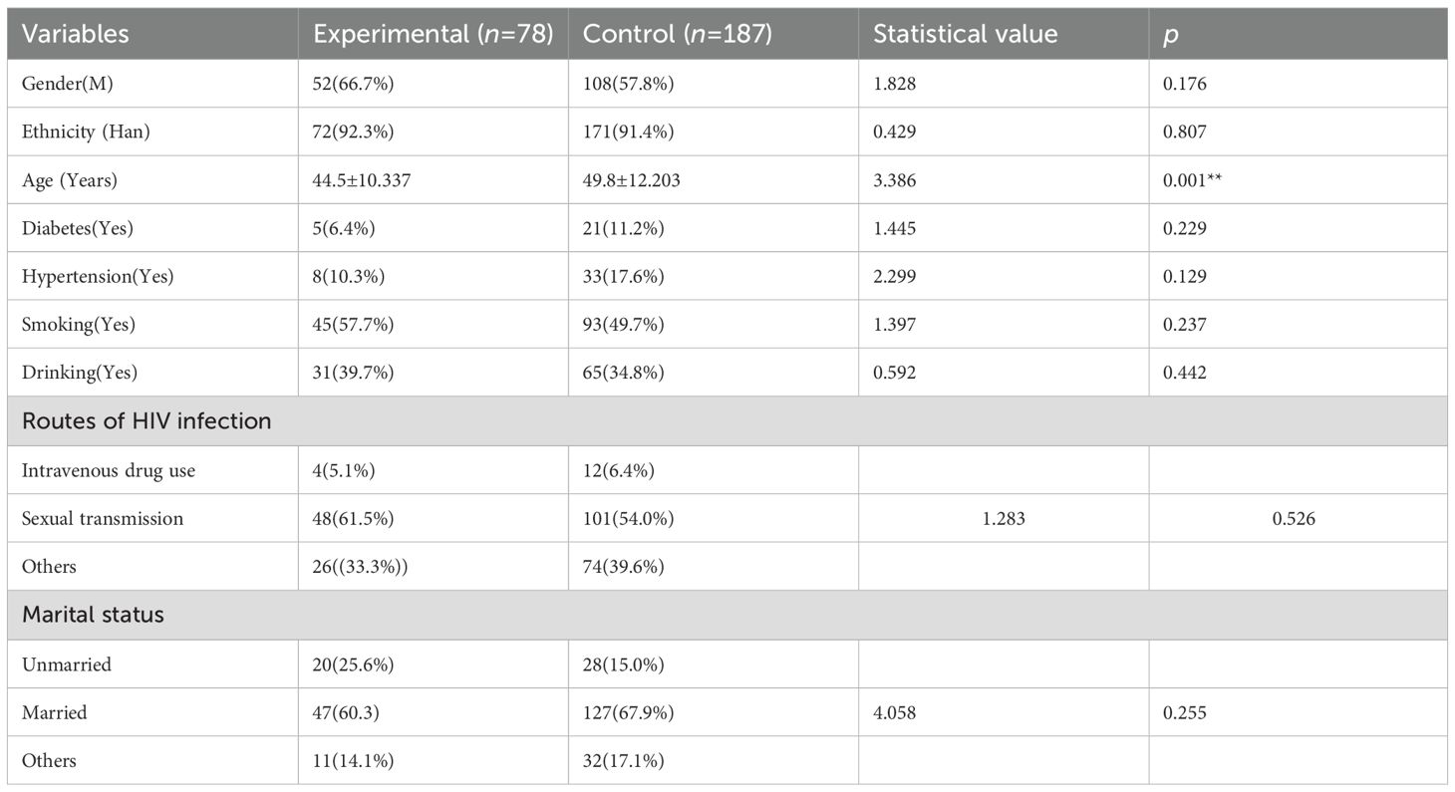
Task: Click the Hypertension(Yes) row label
Action: coord(98,276)
